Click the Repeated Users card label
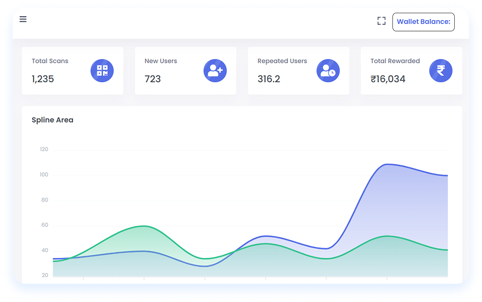This screenshot has width=482, height=302. coord(282,61)
